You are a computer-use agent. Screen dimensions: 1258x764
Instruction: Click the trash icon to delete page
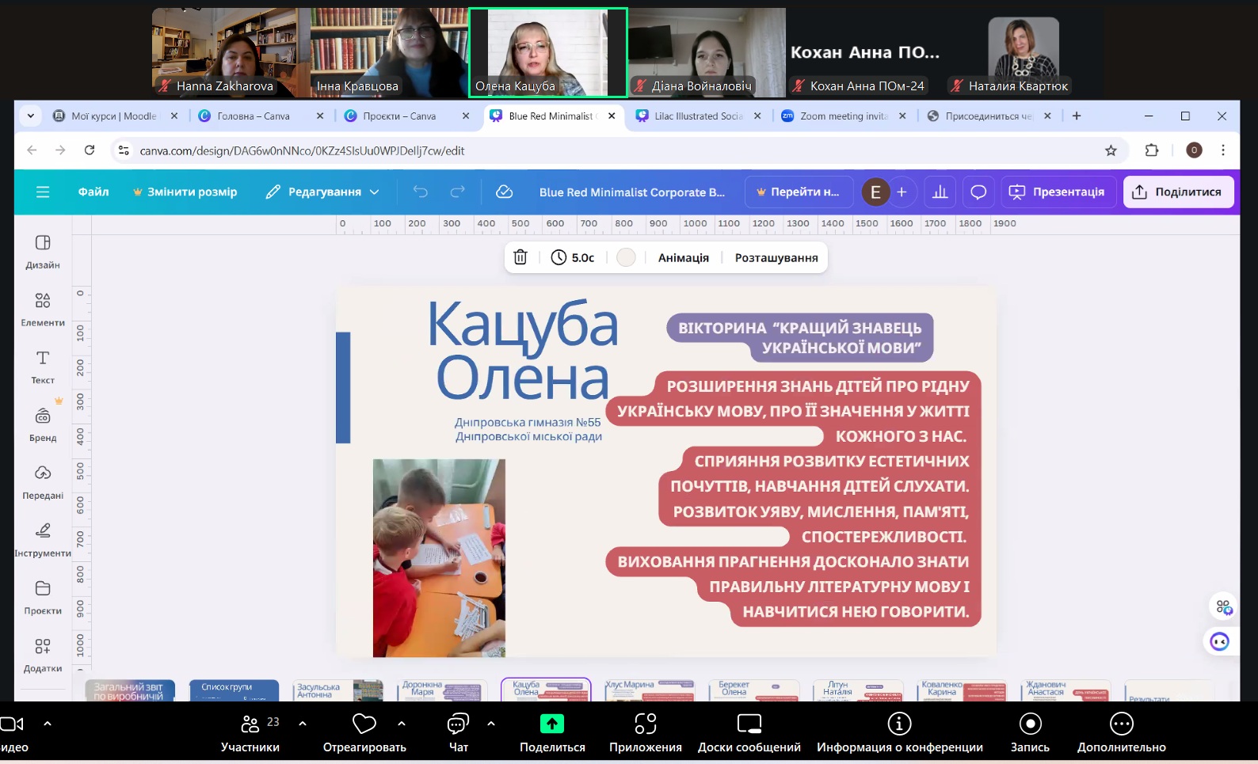click(520, 257)
